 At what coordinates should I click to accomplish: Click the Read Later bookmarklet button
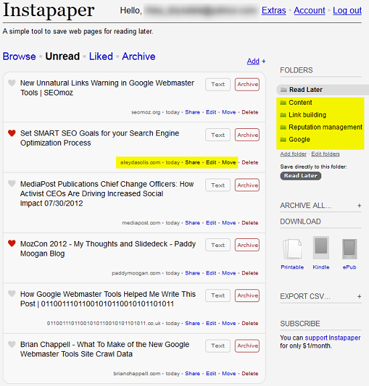(301, 176)
